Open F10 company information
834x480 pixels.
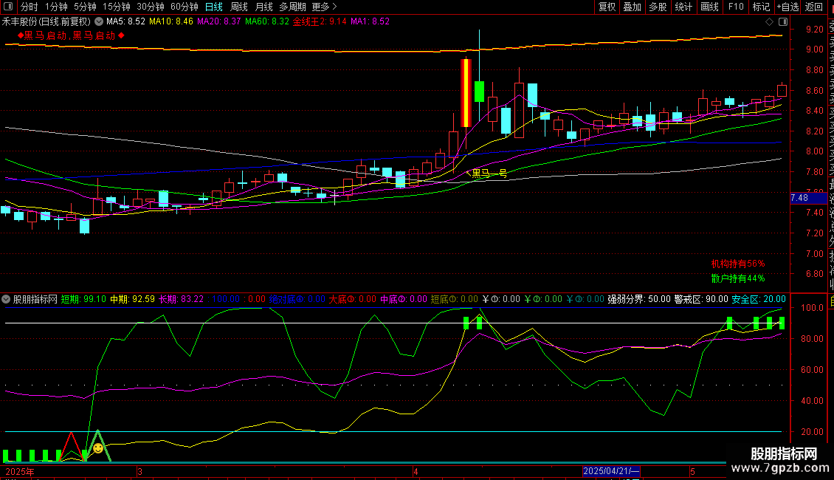(736, 7)
